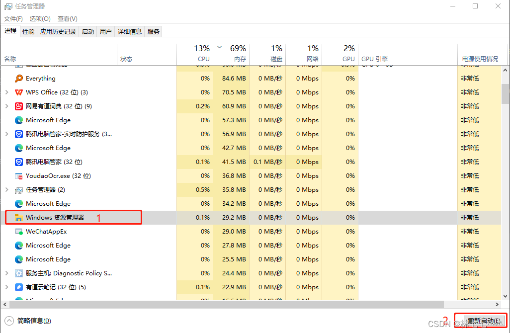
Task: Click the 腾讯电脑管家-实时防护服务 shield icon
Action: click(x=19, y=134)
